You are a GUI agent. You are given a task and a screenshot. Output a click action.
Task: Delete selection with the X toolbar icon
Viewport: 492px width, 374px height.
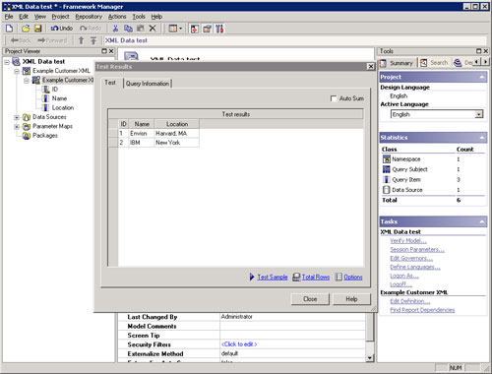153,29
